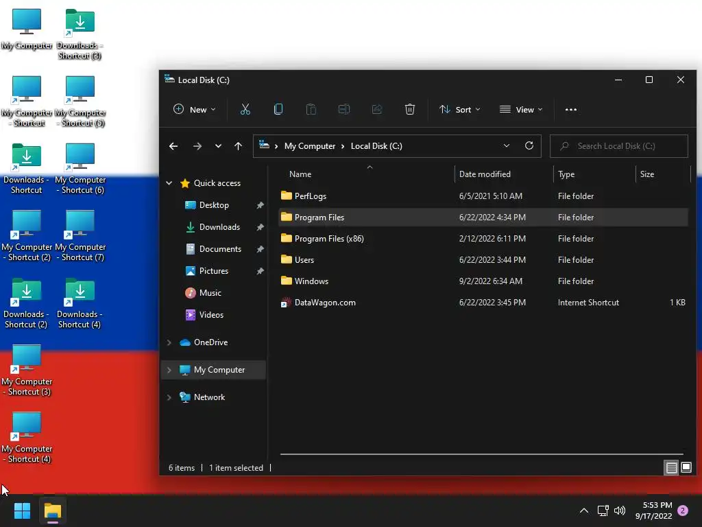Select My Computer - Shortcut (3) desktop icon
Screen dimensions: 702x527
[x=27, y=371]
